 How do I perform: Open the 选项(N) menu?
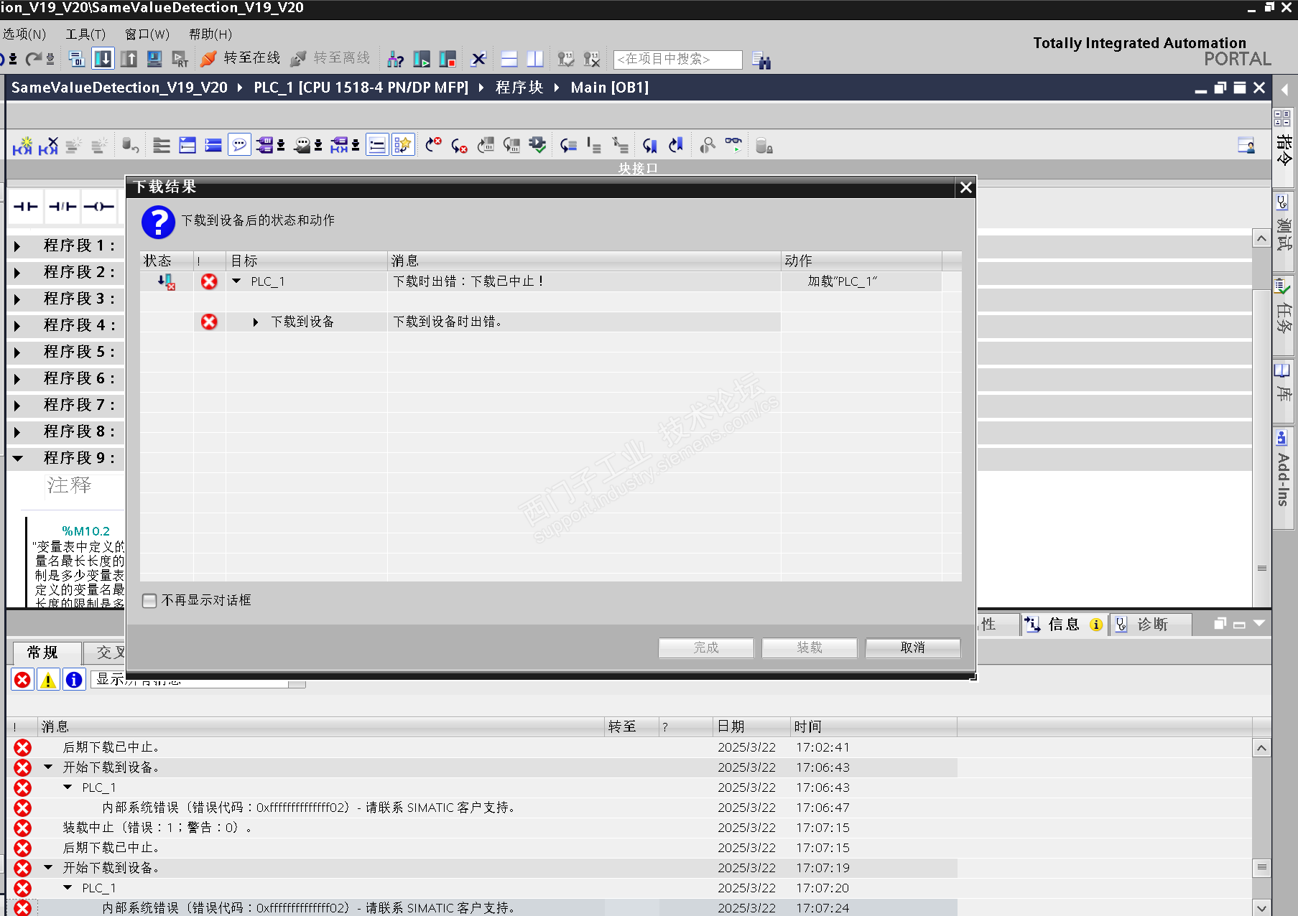click(x=24, y=34)
